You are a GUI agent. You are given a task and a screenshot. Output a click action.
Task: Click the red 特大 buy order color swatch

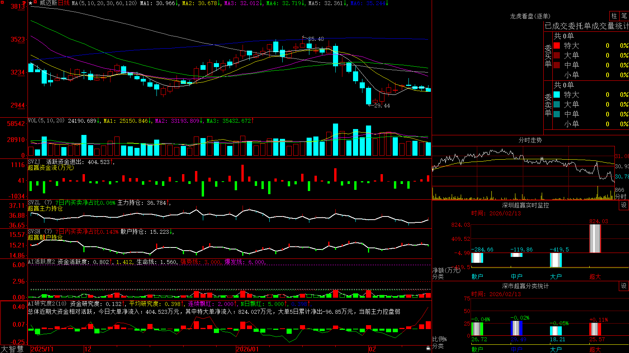click(x=557, y=45)
